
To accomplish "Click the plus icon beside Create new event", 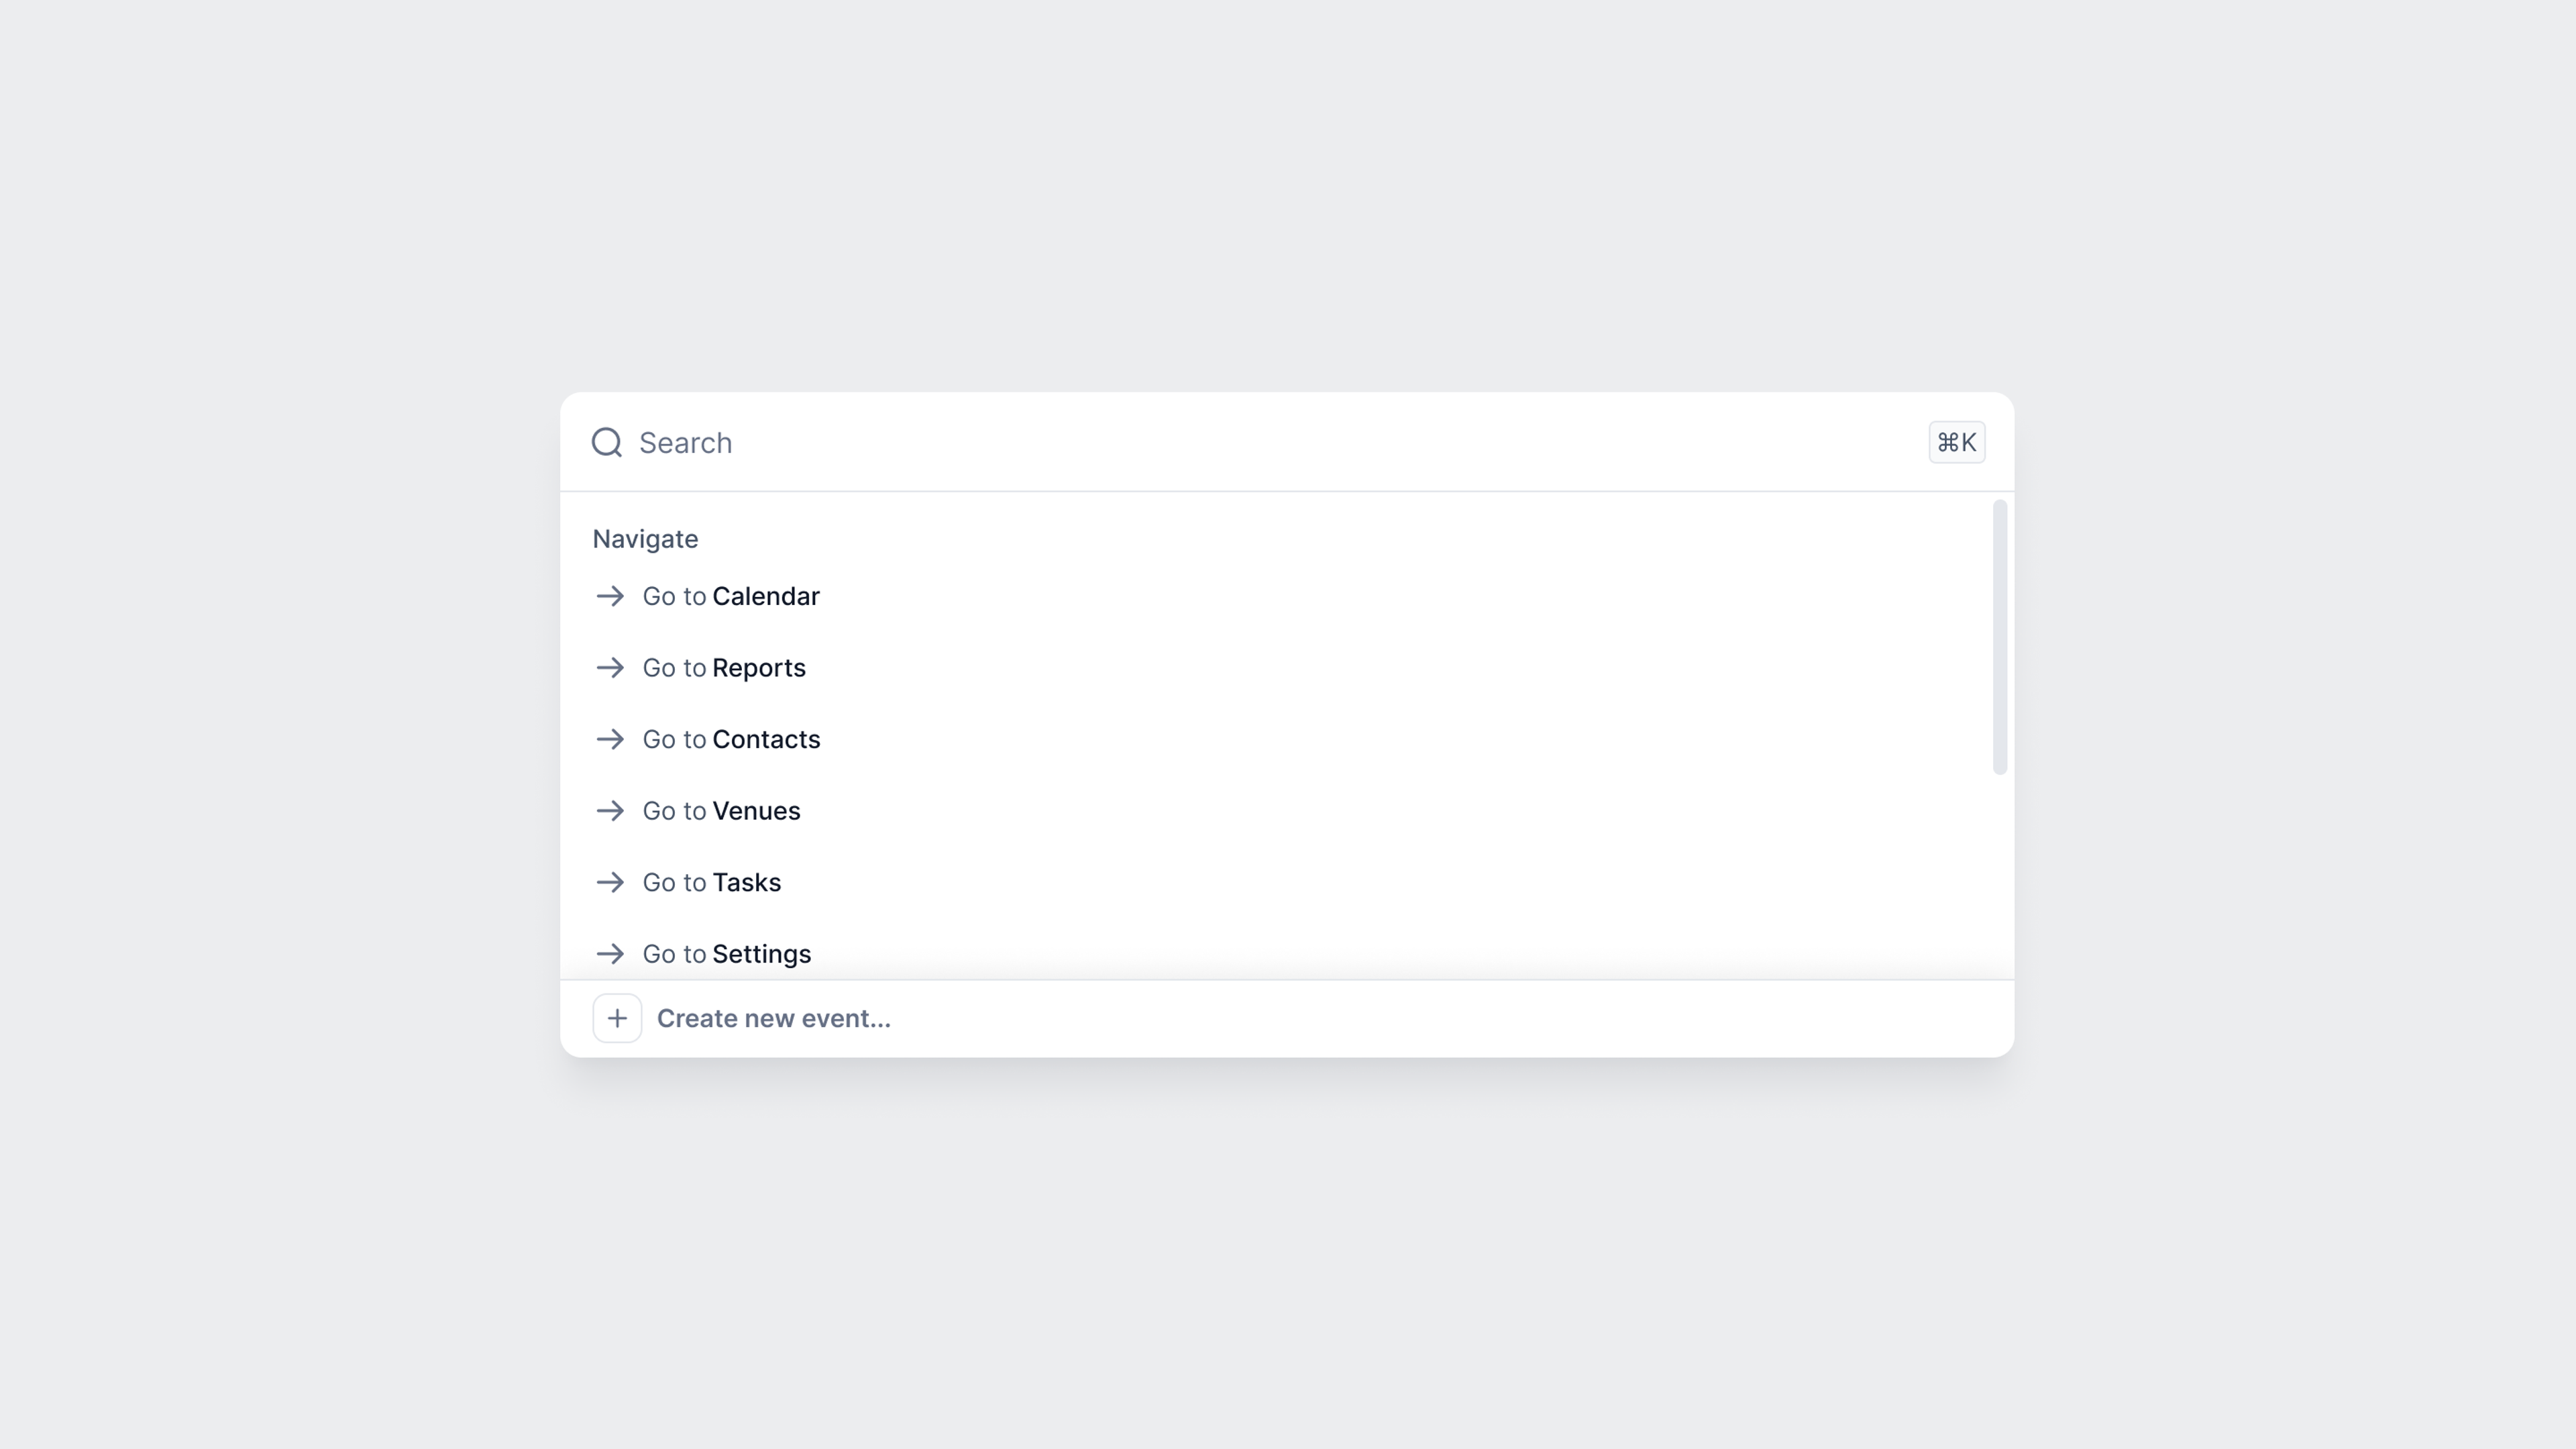I will pos(617,1018).
